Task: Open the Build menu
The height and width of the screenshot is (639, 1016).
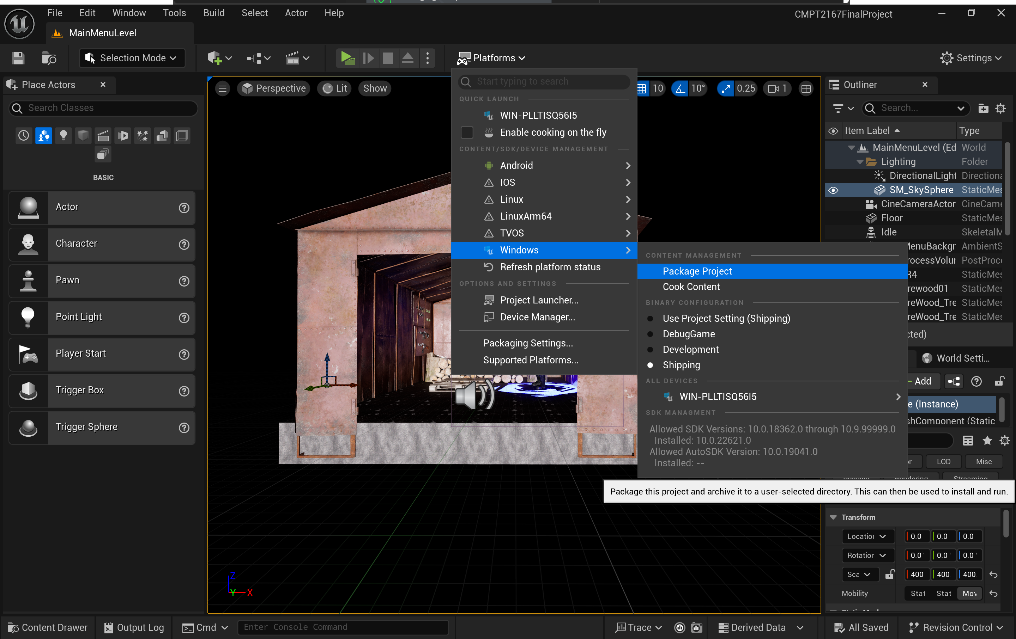Action: pos(214,13)
